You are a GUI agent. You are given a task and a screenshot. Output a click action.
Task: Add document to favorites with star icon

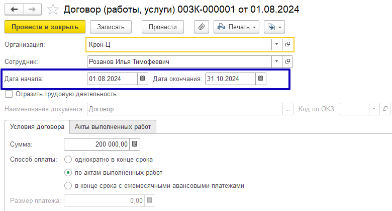51,9
